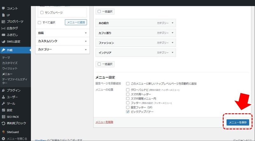Click the SWELL設定 icon
The image size is (255, 141).
pyautogui.click(x=3, y=42)
